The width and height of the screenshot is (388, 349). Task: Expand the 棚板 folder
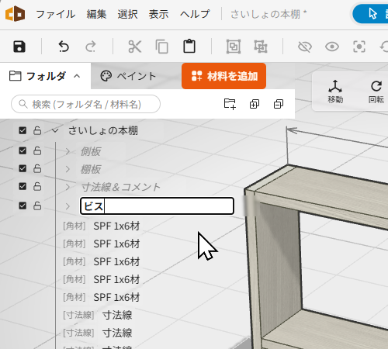[68, 169]
